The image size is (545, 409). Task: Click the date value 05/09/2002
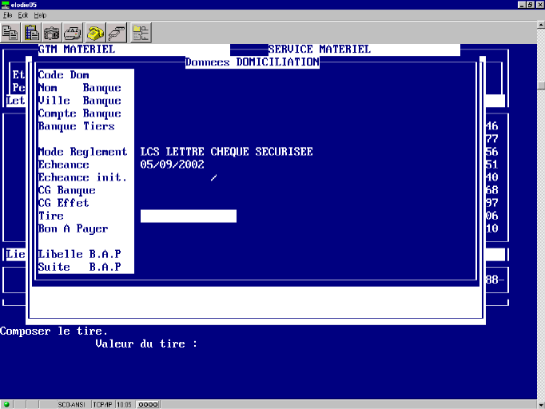coord(173,165)
